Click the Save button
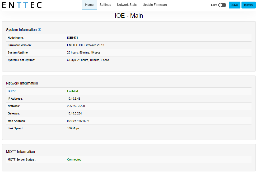This screenshot has height=173, width=256. 234,5
